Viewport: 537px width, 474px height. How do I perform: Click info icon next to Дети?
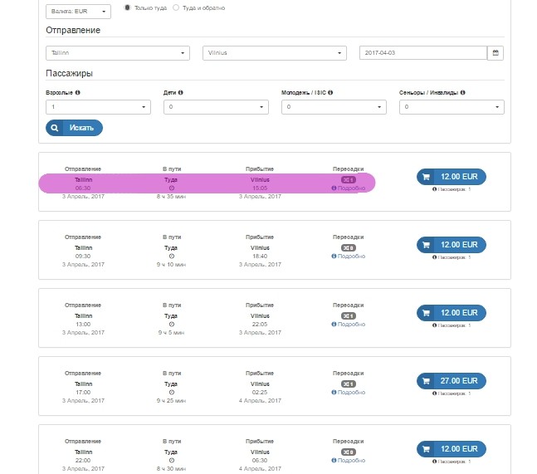pos(180,93)
